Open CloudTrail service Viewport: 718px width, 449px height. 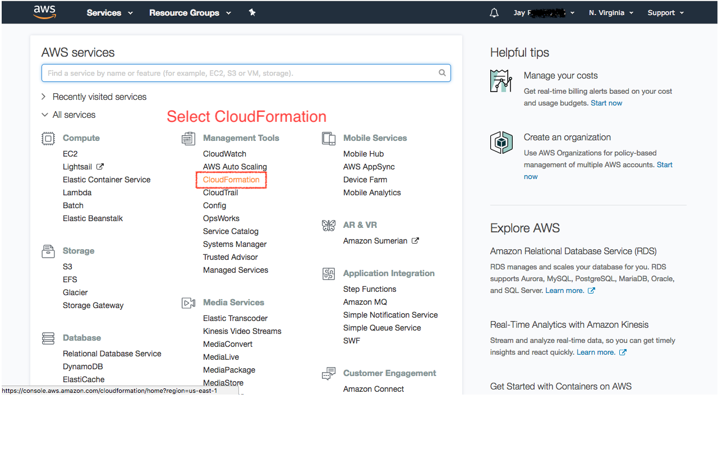point(220,193)
